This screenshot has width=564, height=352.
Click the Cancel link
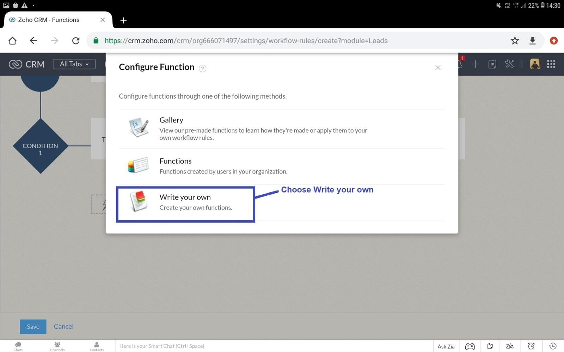63,326
